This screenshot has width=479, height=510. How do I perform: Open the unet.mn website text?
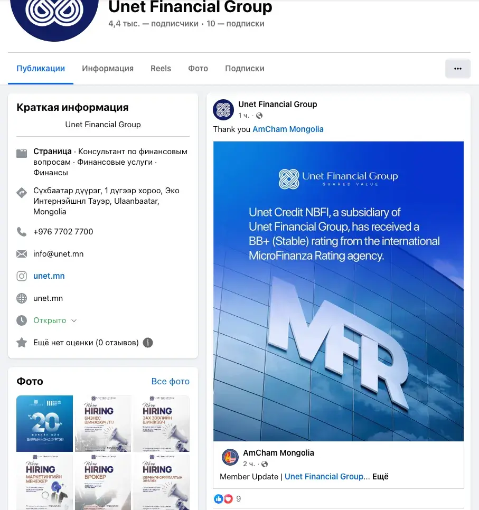tap(48, 298)
